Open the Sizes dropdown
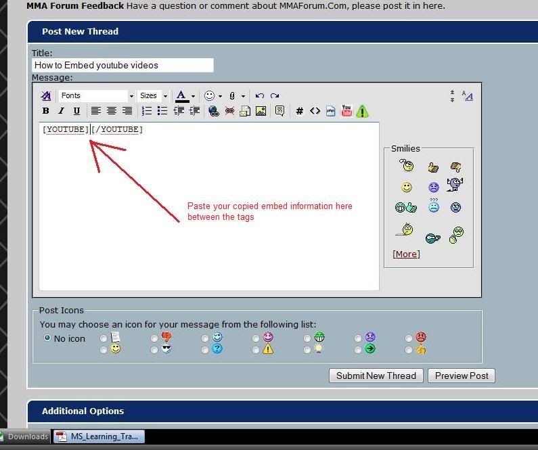 tap(153, 95)
